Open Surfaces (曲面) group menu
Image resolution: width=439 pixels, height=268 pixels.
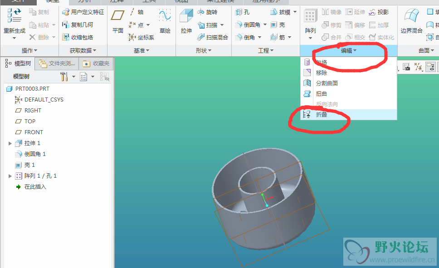[426, 50]
